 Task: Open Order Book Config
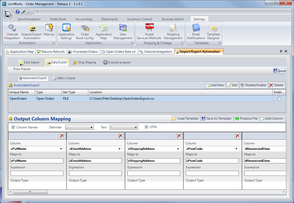85,32
